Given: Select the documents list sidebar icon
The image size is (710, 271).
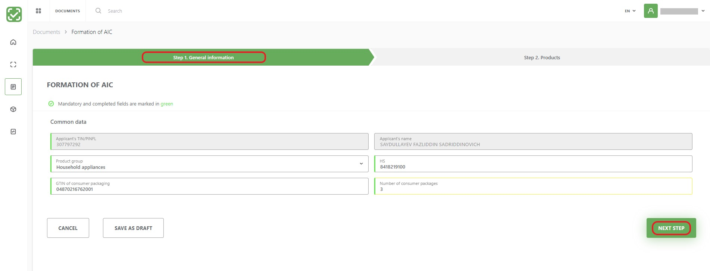Looking at the screenshot, I should (x=13, y=87).
